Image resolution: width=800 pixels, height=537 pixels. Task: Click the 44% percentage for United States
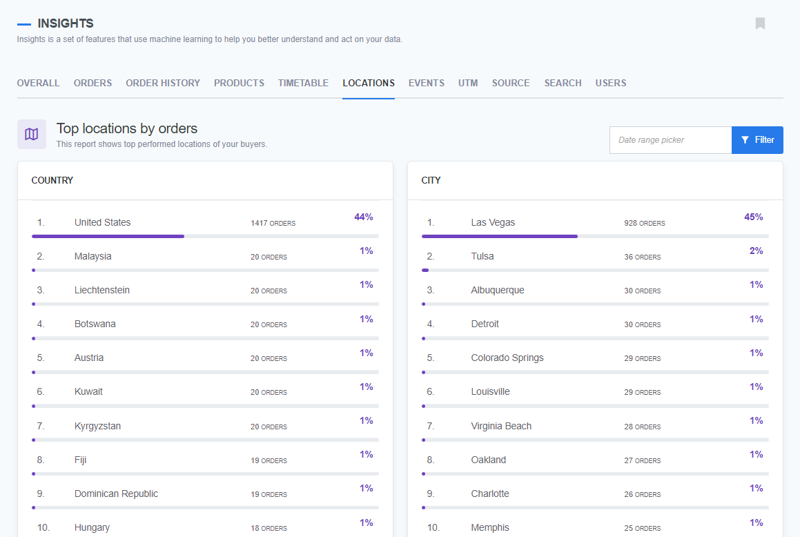click(x=363, y=217)
